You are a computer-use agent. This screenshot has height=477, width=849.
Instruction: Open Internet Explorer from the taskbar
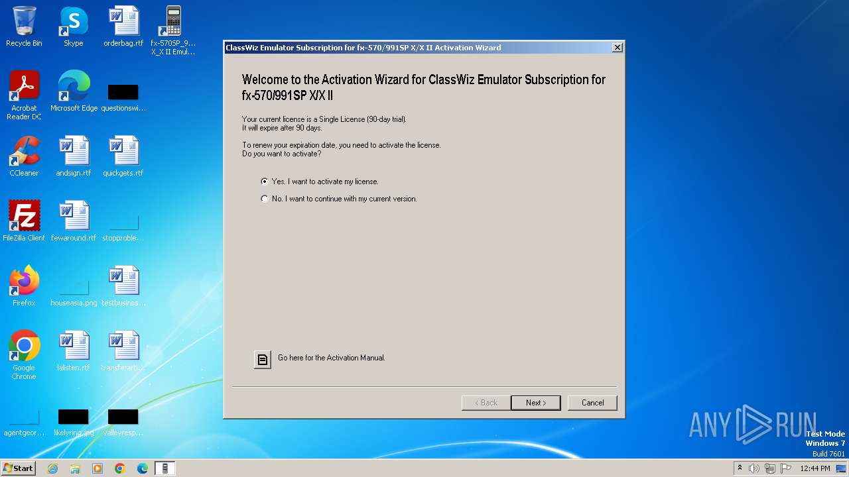tap(52, 468)
